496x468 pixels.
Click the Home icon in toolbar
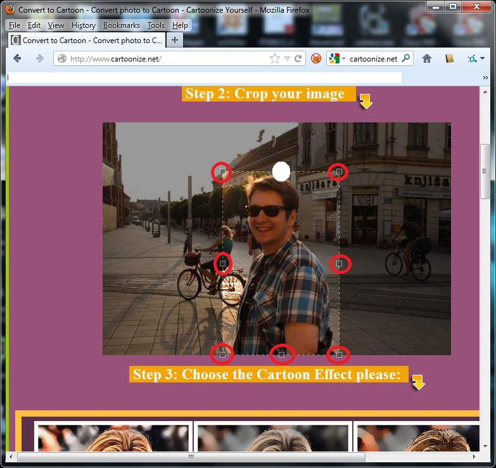427,58
